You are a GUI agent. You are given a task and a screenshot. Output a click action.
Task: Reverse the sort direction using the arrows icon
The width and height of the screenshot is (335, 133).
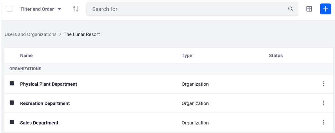(x=76, y=9)
